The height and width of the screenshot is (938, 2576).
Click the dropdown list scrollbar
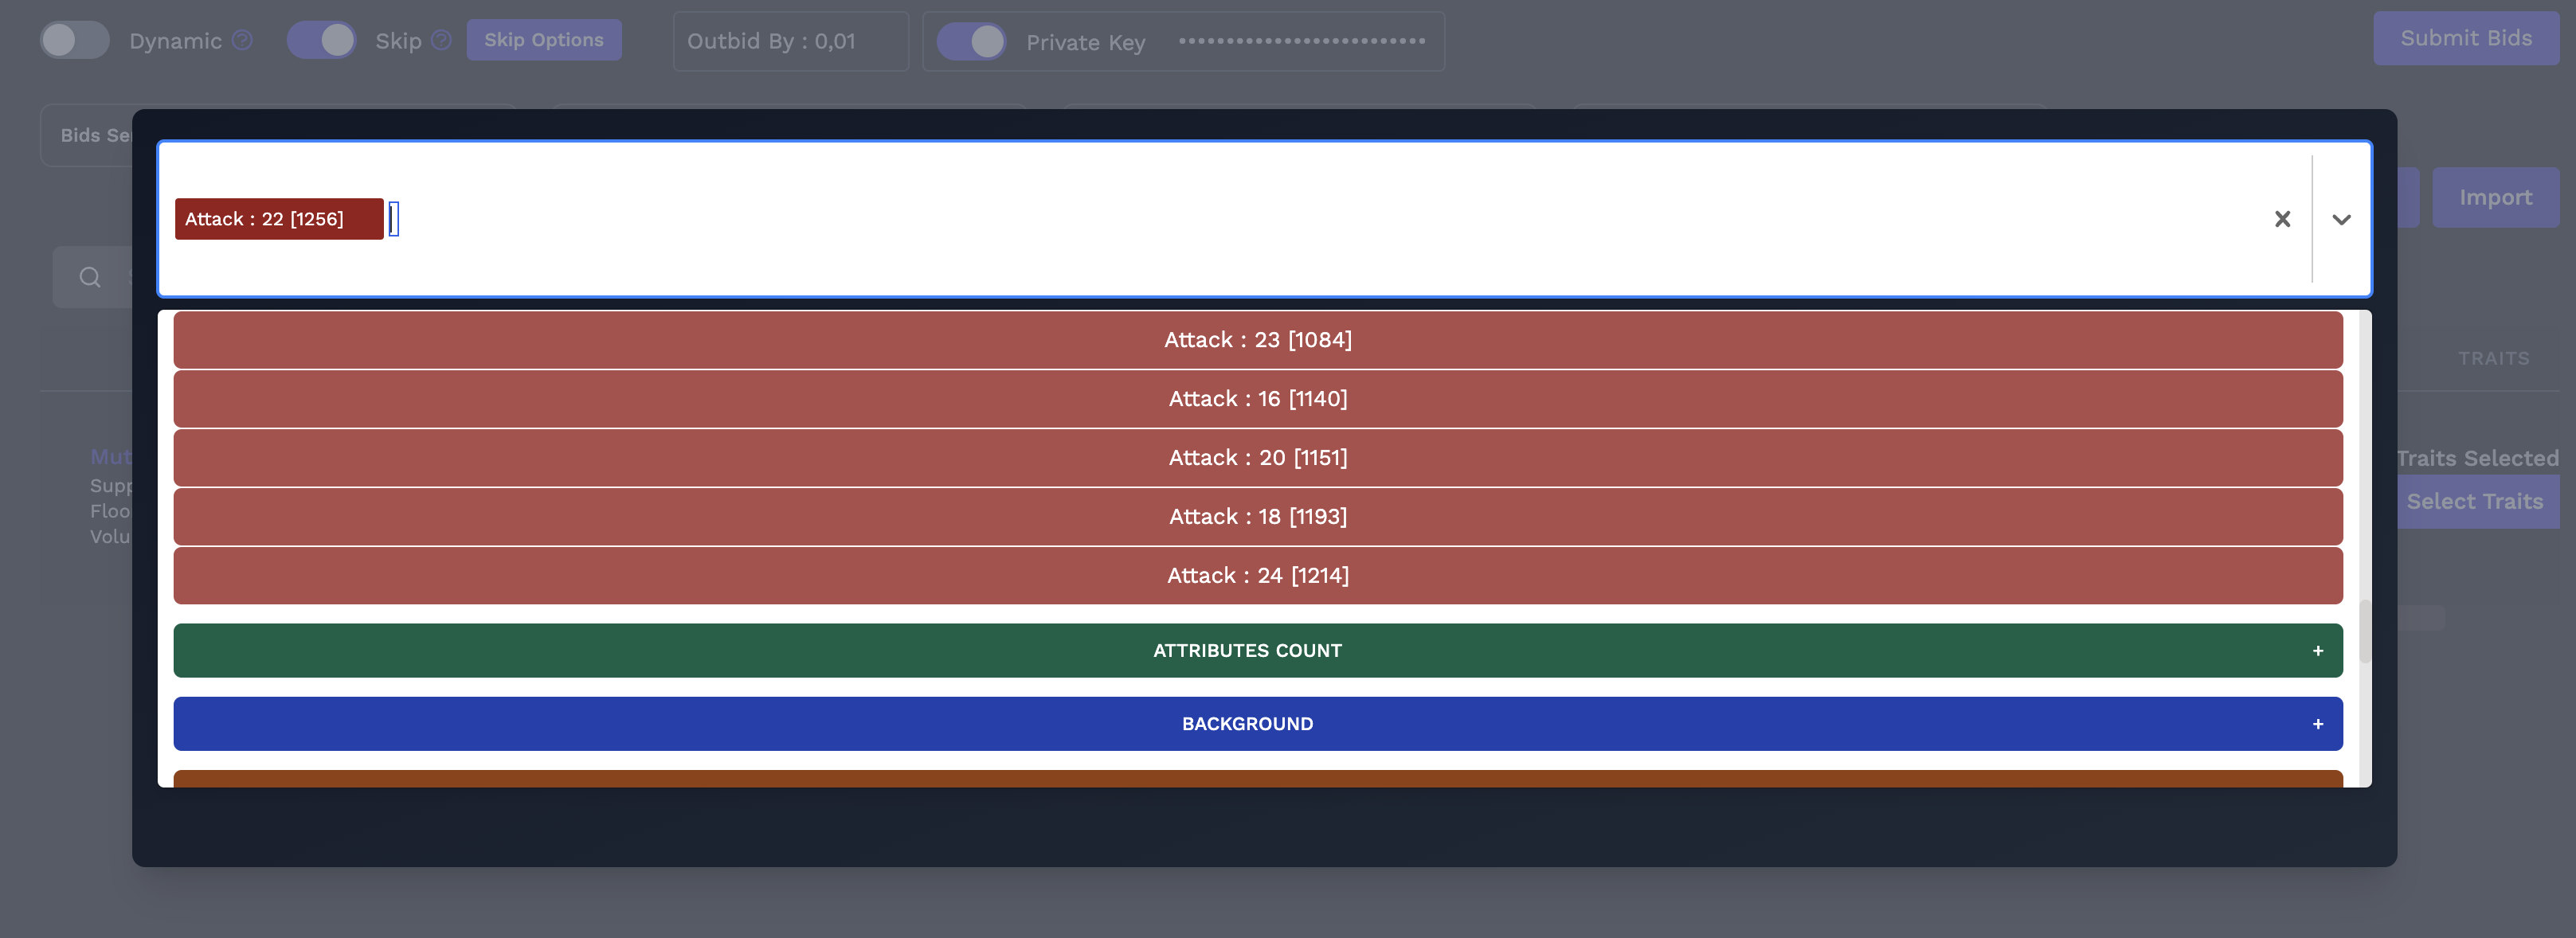[x=2364, y=631]
